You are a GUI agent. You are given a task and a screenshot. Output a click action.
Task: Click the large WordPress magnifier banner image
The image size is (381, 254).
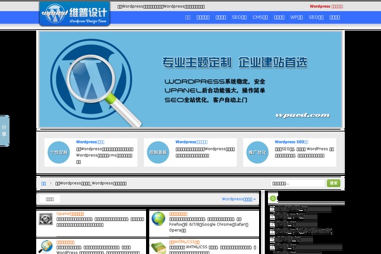point(190,79)
